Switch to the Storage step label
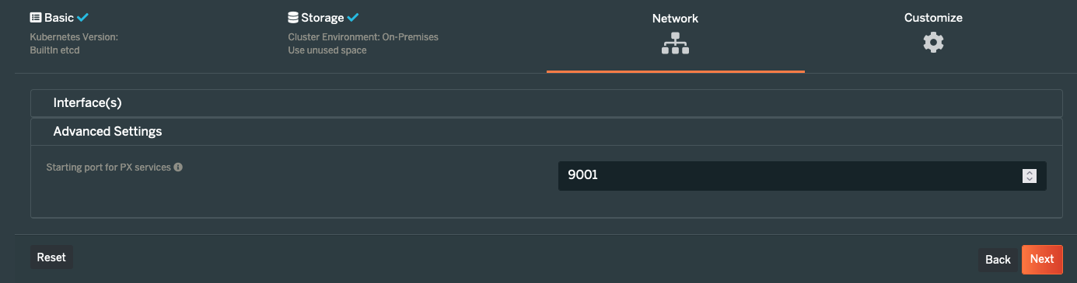 tap(322, 17)
